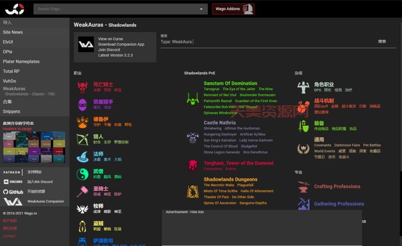Open the Discord logo link

coord(13,182)
